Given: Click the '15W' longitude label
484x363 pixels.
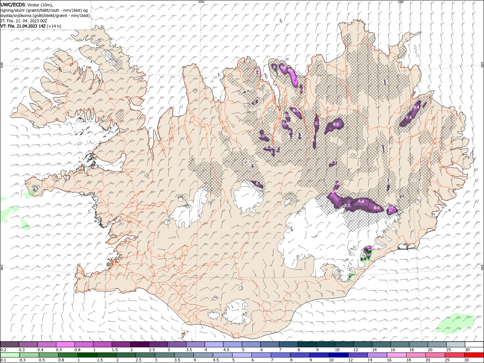Looking at the screenshot, I should pyautogui.click(x=400, y=2).
